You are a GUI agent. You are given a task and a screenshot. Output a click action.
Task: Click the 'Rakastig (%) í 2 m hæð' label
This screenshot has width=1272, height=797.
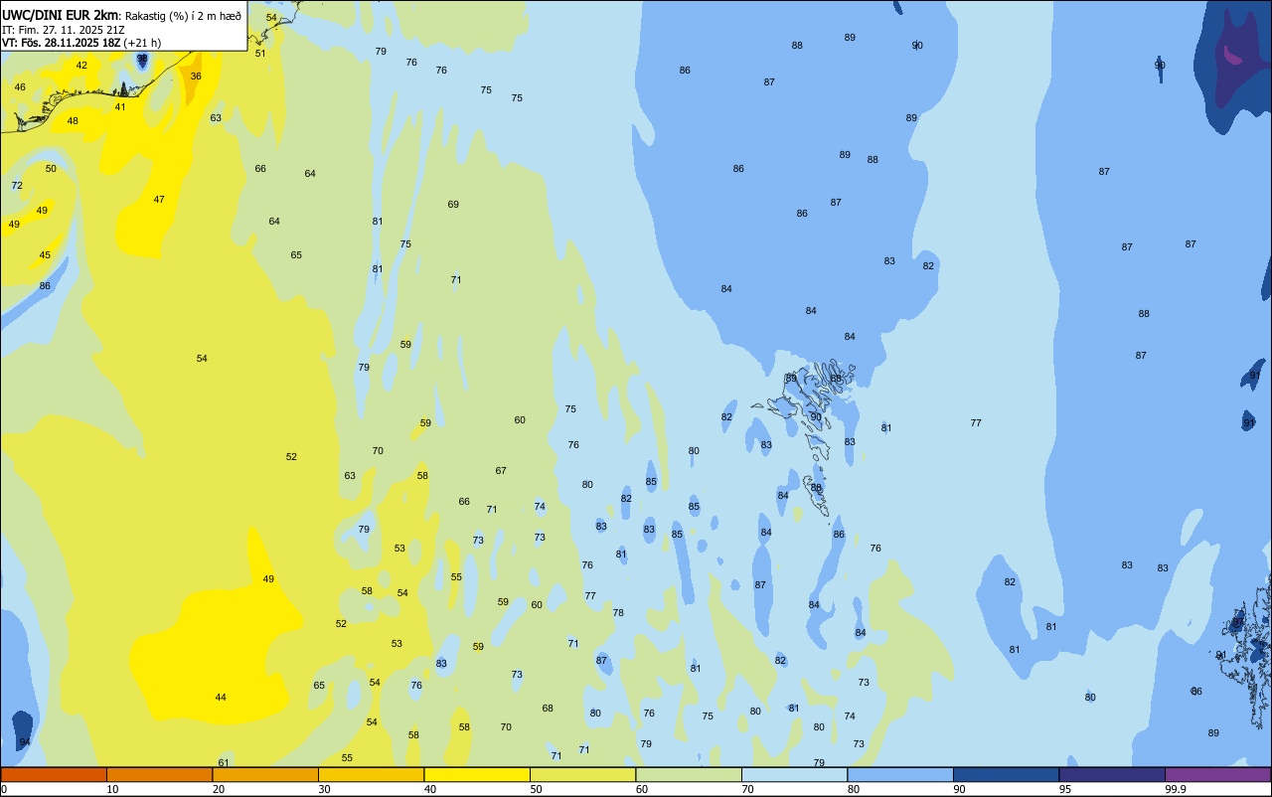(183, 16)
